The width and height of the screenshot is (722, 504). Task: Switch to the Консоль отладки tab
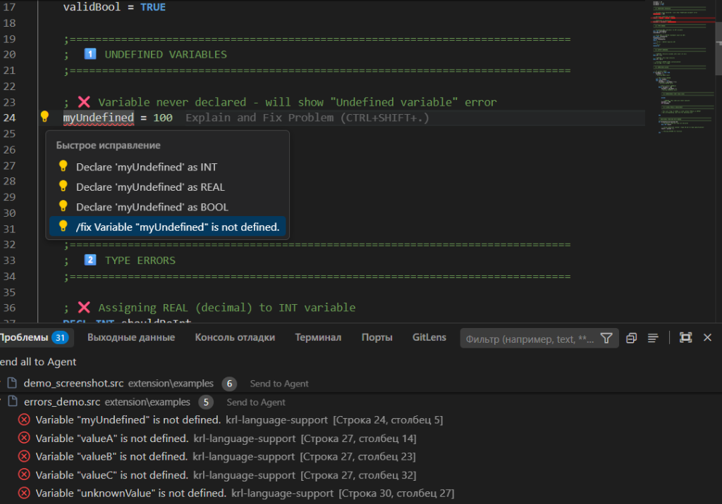(x=235, y=338)
